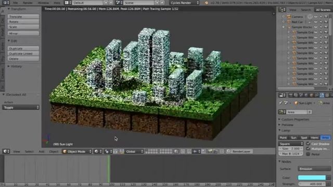333x187 pixels.
Task: Click the Rotate button
Action: click(x=23, y=22)
